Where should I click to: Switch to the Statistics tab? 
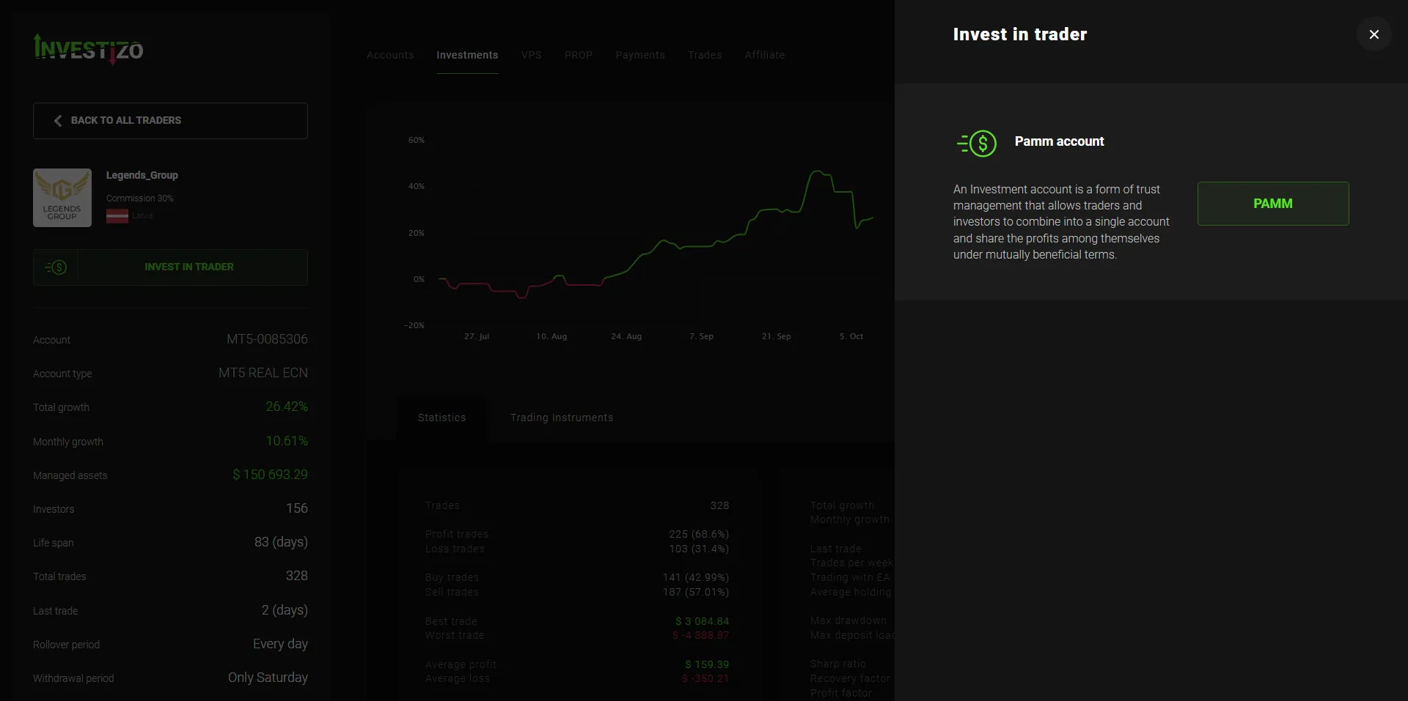441,418
